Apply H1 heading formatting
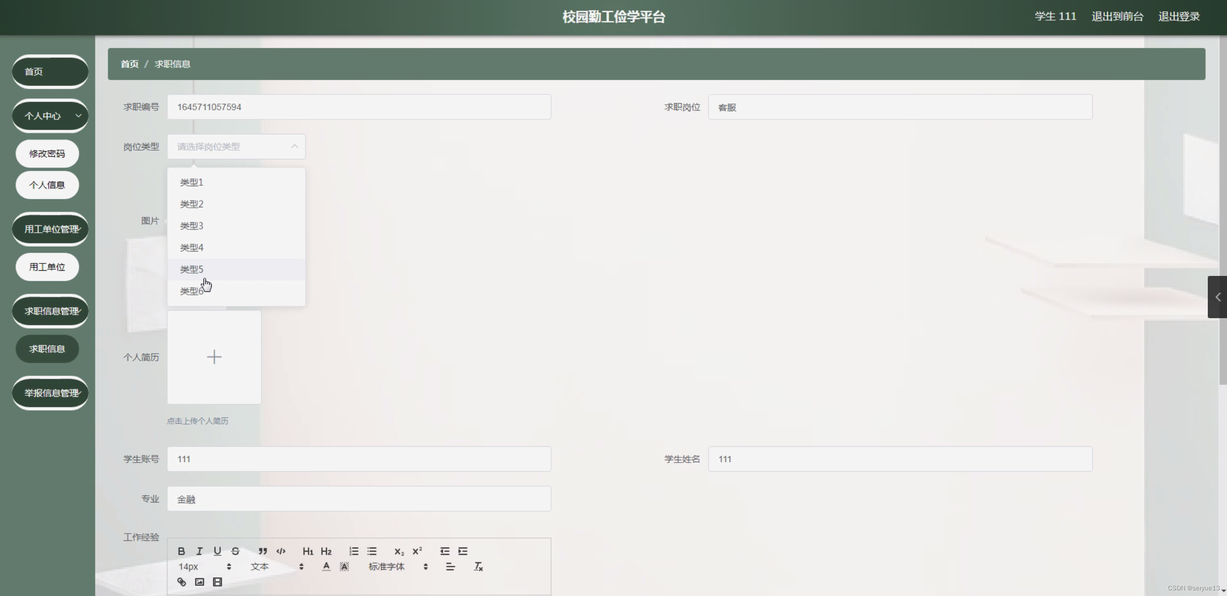This screenshot has width=1227, height=596. [307, 551]
